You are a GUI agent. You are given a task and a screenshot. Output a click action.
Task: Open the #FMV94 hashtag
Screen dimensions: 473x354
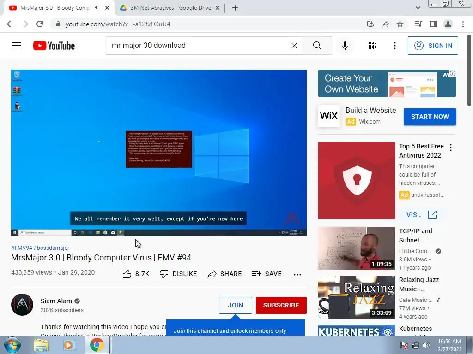pyautogui.click(x=22, y=248)
